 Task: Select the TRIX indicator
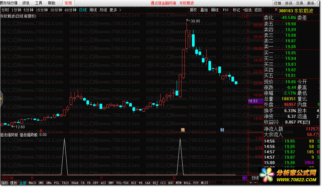(65, 183)
